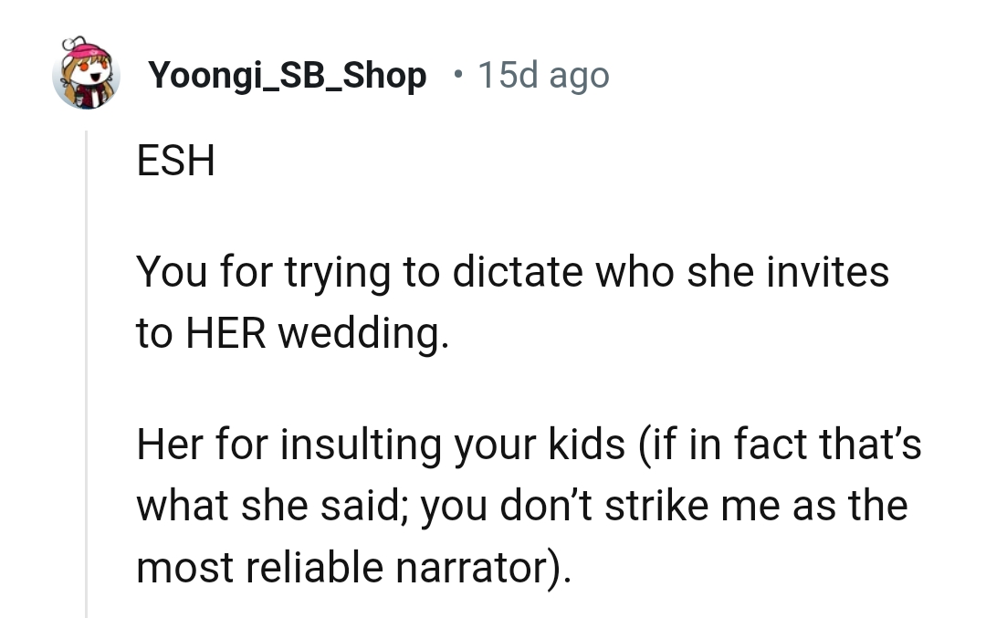Screen dimensions: 986x618
Task: Click the Yoongi_SB_Shop Snoo avatar icon
Action: click(x=87, y=75)
